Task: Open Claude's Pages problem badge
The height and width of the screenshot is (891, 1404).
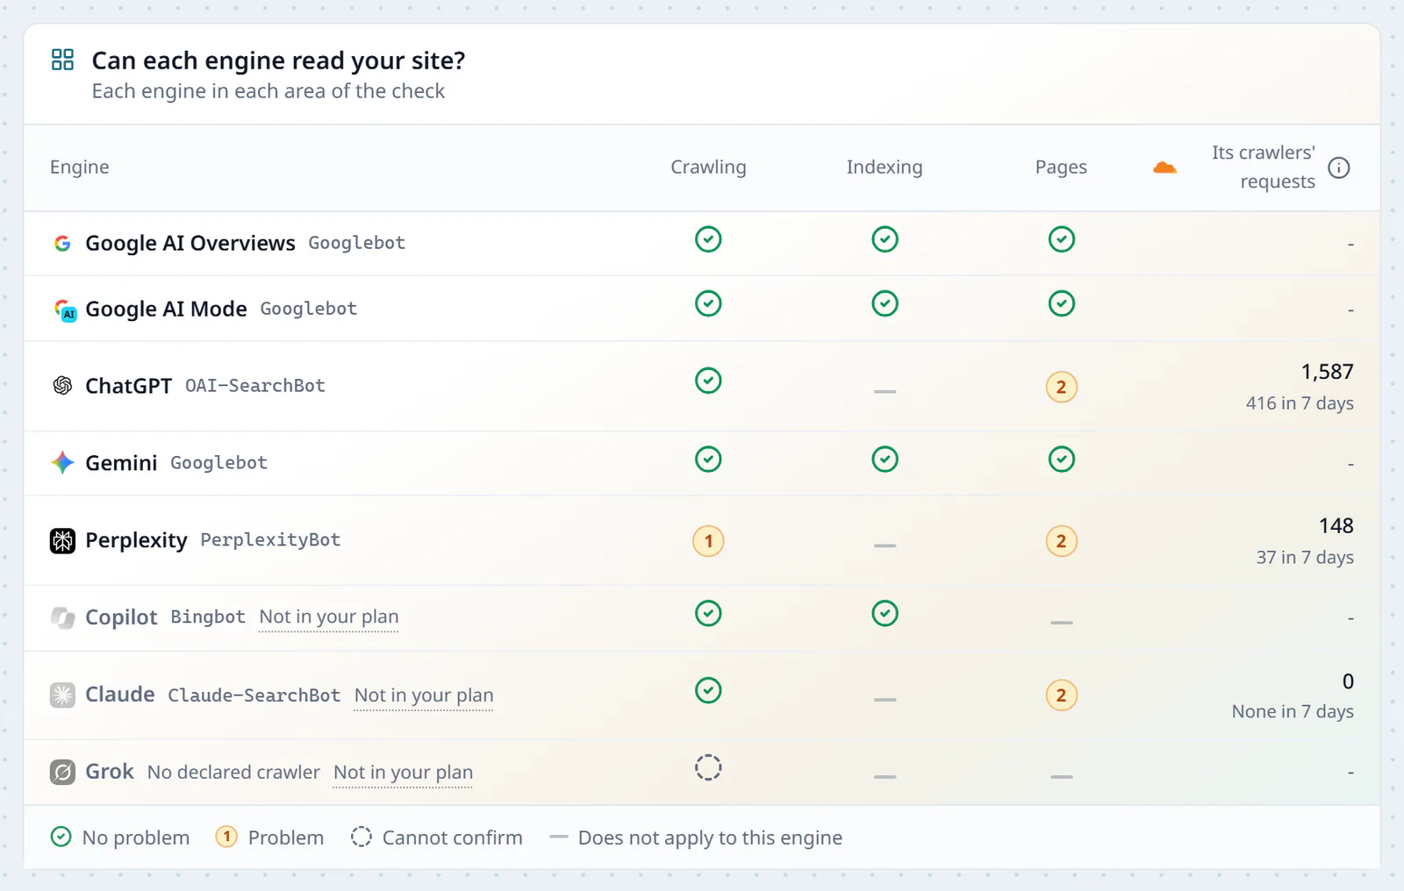Action: click(x=1061, y=695)
